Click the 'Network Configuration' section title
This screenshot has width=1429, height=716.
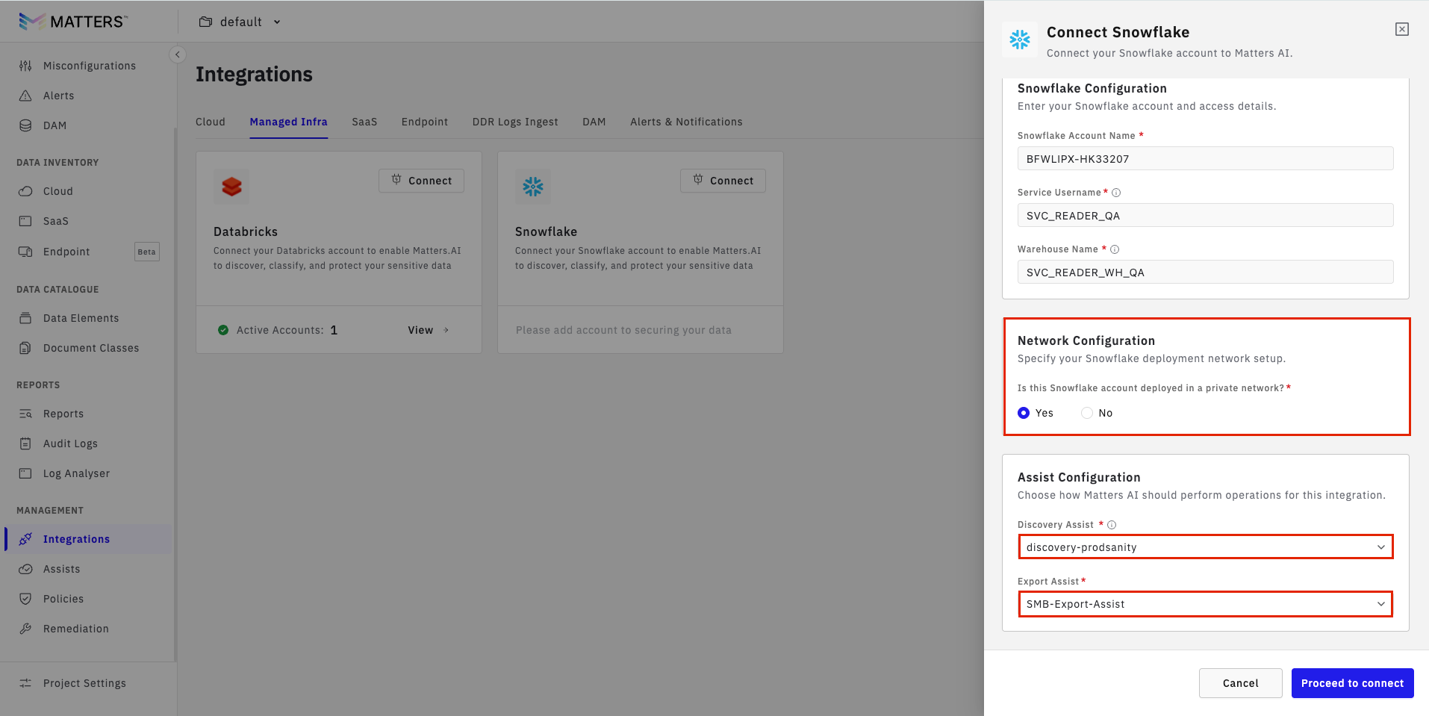[x=1086, y=340]
